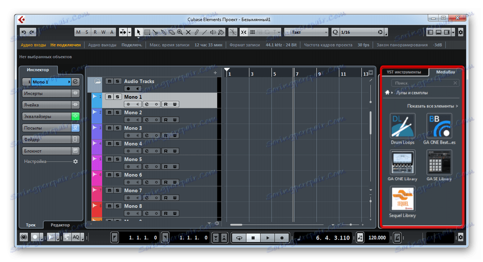Screen dimensions: 483x262
Task: Open the Инспектор tab
Action: point(38,70)
